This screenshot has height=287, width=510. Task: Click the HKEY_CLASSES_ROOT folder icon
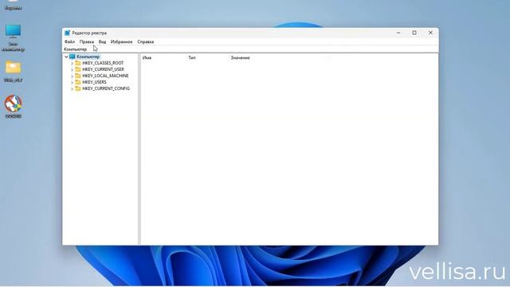coord(78,63)
